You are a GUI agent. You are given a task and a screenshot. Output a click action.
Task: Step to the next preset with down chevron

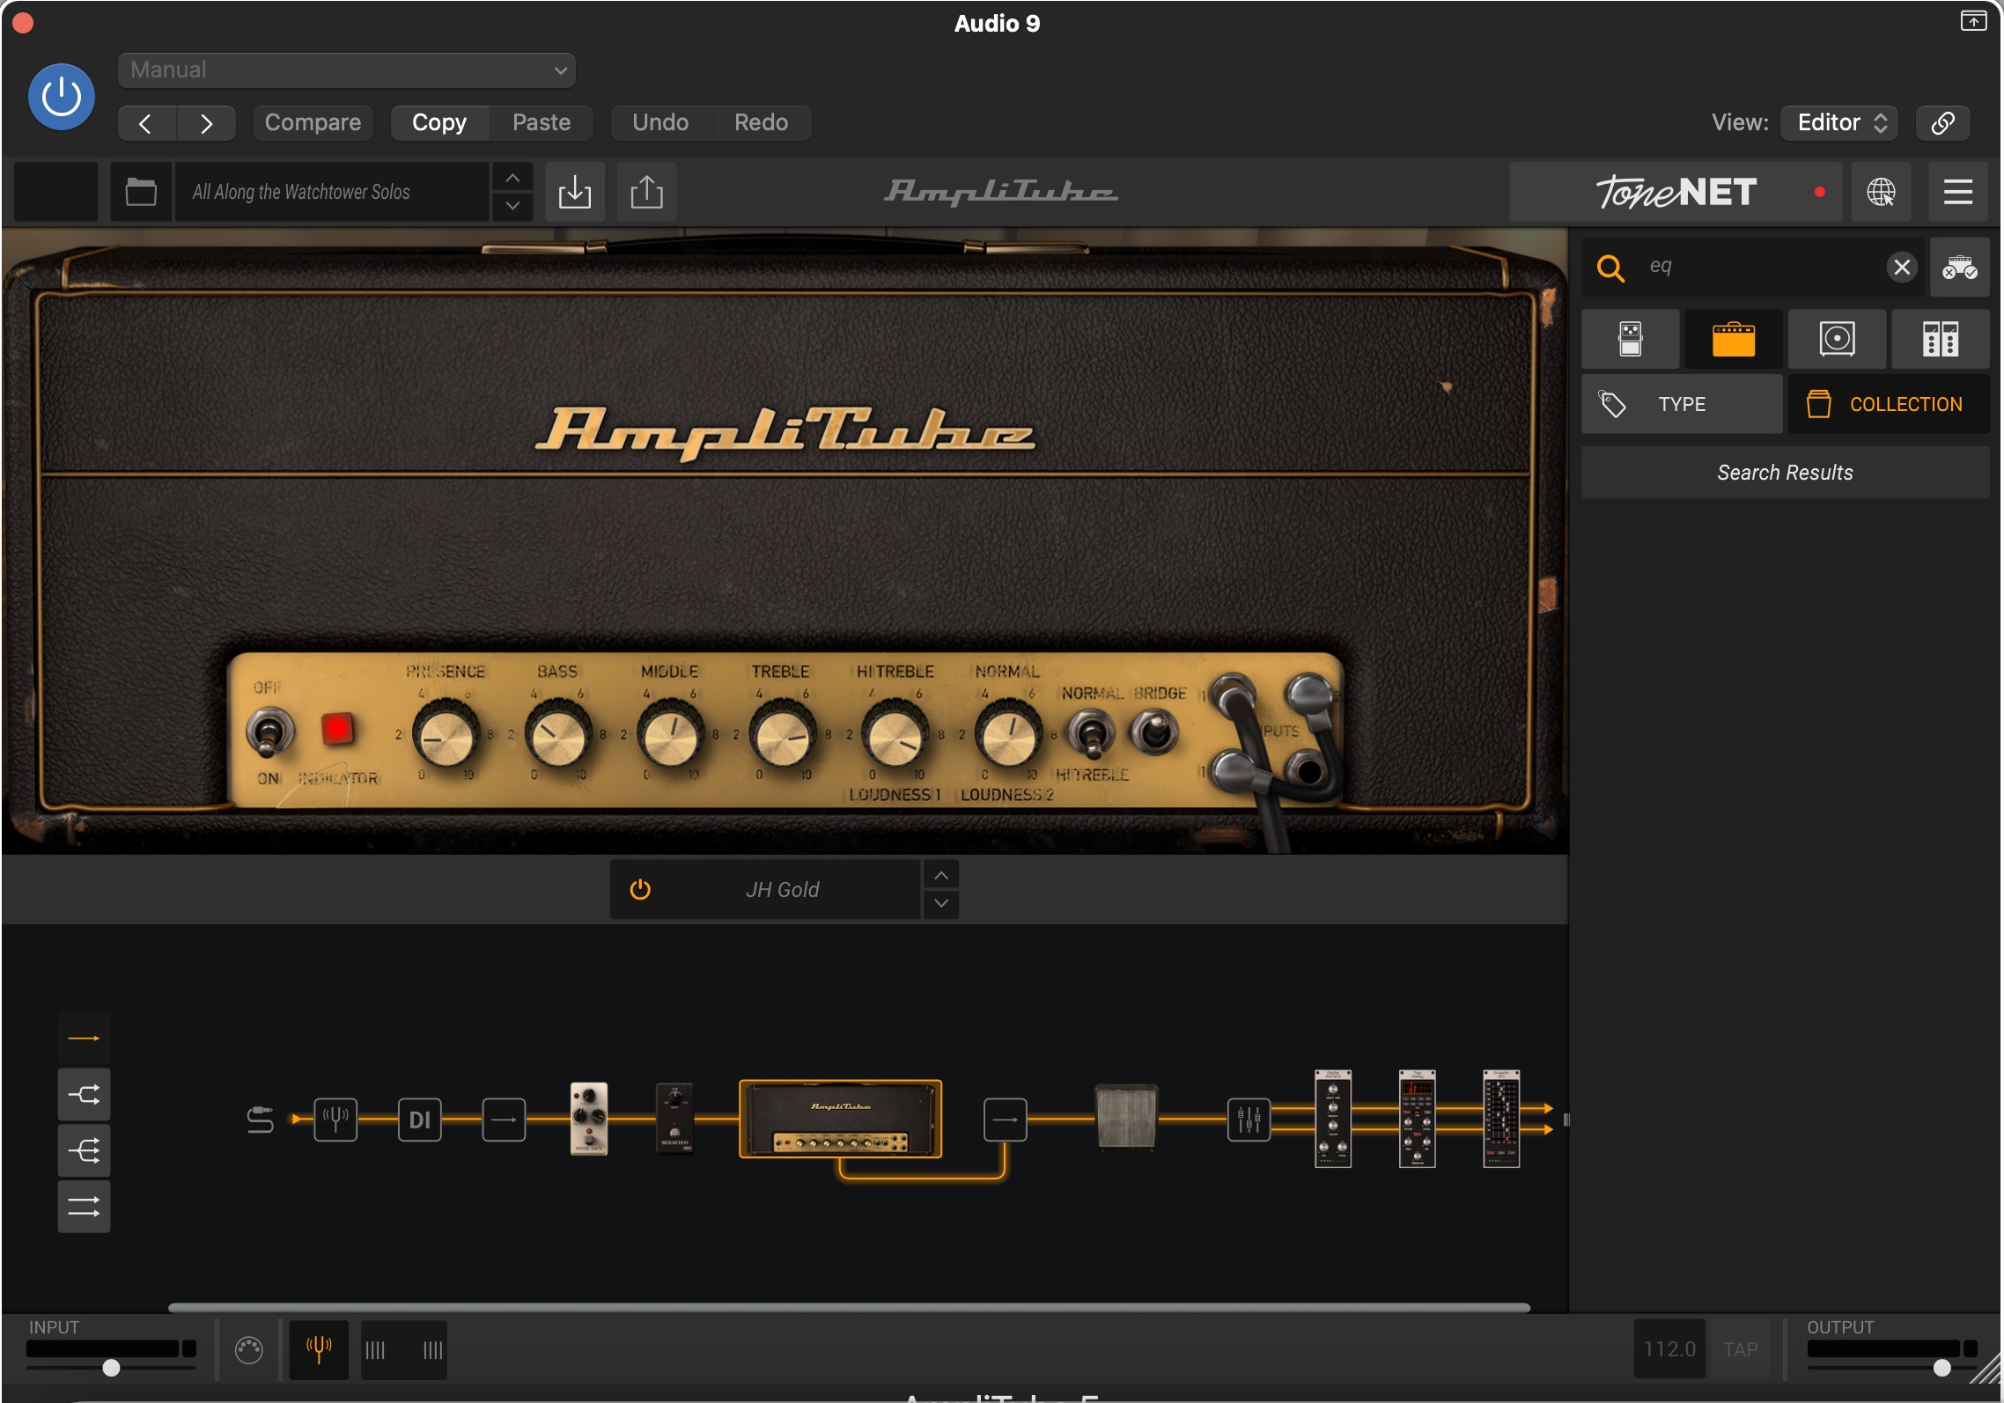(512, 206)
